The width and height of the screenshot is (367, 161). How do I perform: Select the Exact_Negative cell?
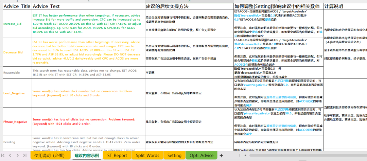(x=18, y=93)
